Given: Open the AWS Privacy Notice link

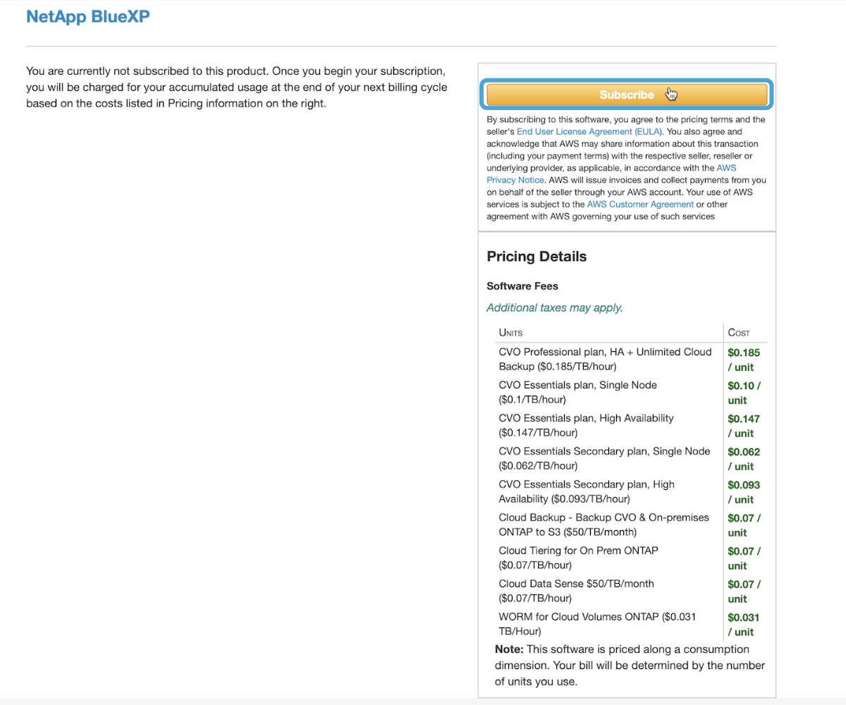Looking at the screenshot, I should 611,174.
